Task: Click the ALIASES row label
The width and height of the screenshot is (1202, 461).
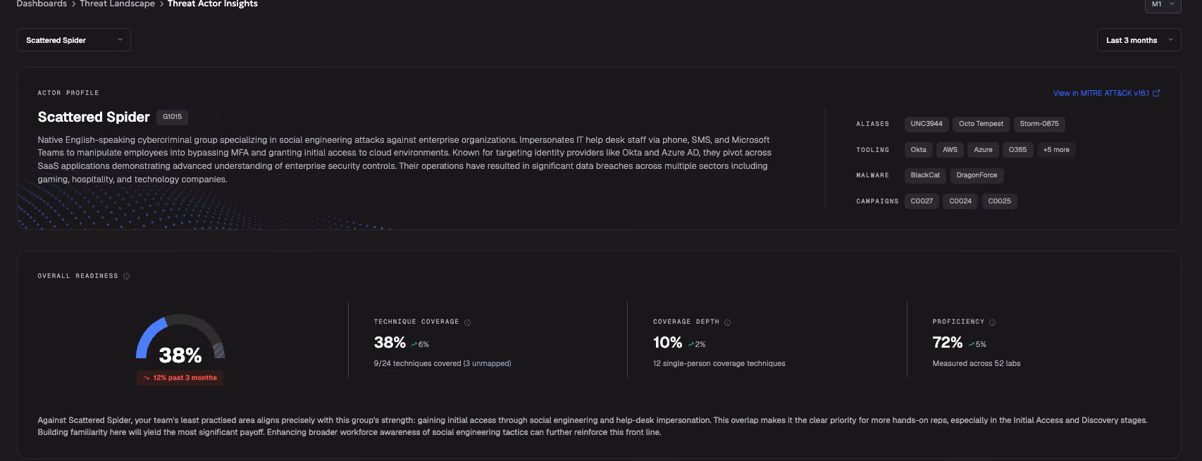Action: tap(872, 124)
